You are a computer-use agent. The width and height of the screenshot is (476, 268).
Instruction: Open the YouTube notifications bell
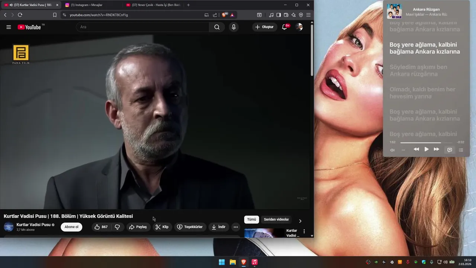284,27
